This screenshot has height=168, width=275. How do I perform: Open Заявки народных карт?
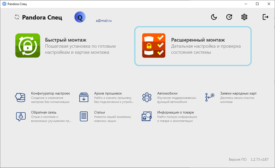click(238, 94)
